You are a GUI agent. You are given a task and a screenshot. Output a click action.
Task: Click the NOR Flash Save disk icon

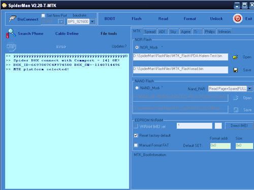(x=236, y=70)
